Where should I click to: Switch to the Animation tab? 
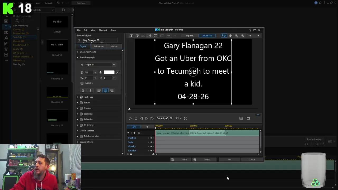[98, 46]
